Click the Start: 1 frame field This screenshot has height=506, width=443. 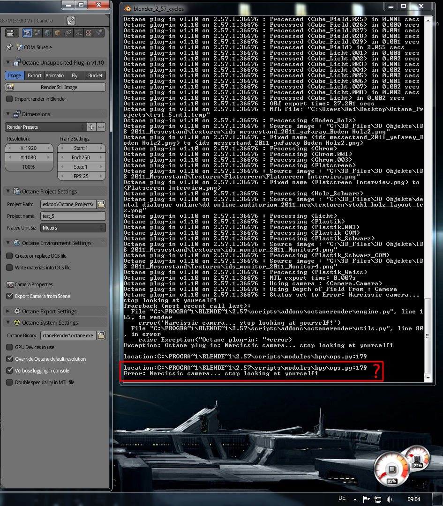(x=82, y=148)
